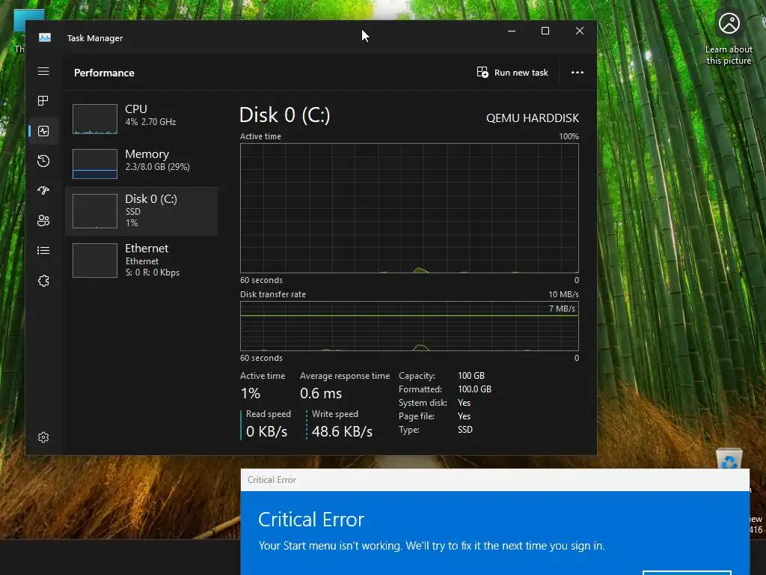This screenshot has width=766, height=575.
Task: Click the 48.6 KB/s write speed value
Action: (342, 431)
